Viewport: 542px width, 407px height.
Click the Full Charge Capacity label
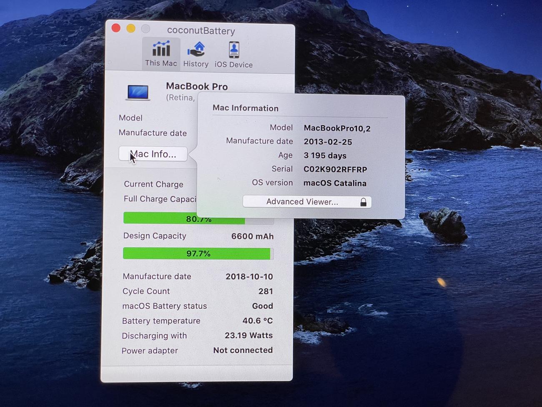pyautogui.click(x=160, y=199)
